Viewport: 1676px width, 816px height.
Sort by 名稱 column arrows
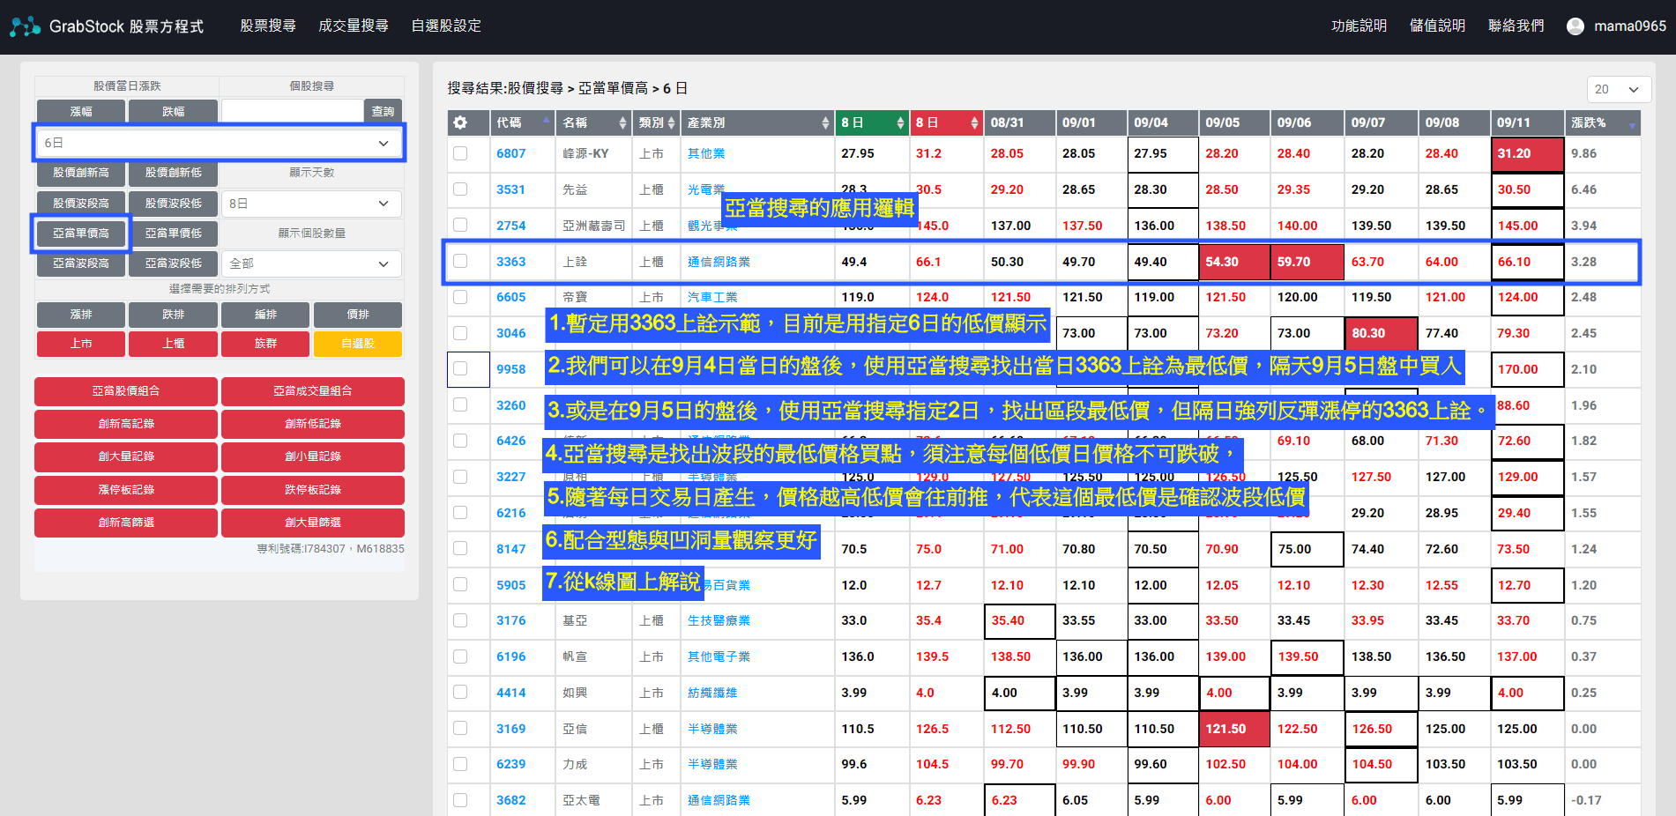click(622, 122)
